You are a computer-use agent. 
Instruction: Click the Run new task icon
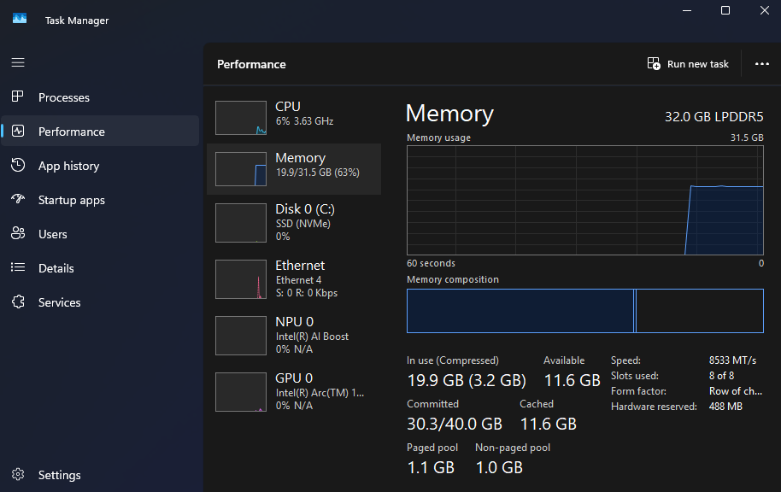(654, 64)
